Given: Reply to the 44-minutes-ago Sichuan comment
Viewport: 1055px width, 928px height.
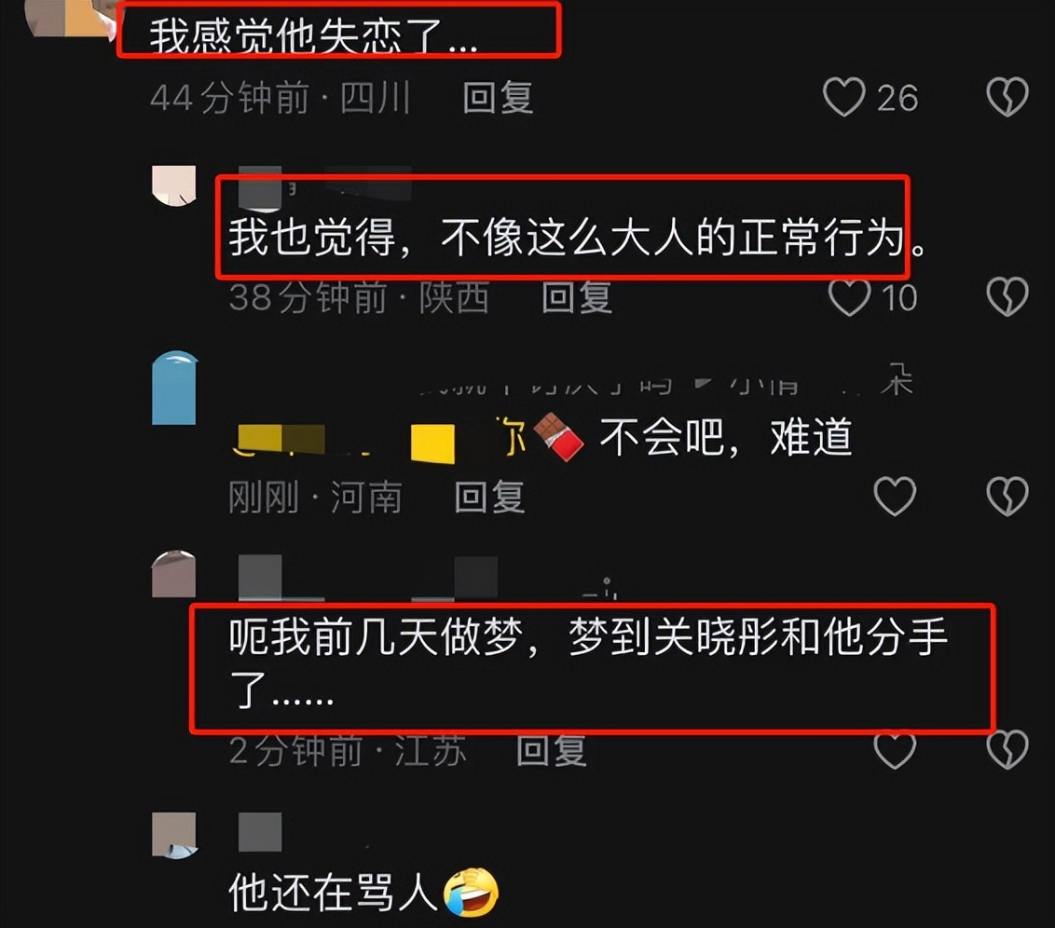Looking at the screenshot, I should click(498, 98).
